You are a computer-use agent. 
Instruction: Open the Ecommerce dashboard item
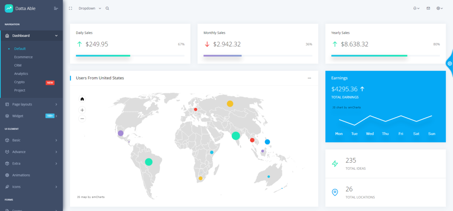[23, 57]
